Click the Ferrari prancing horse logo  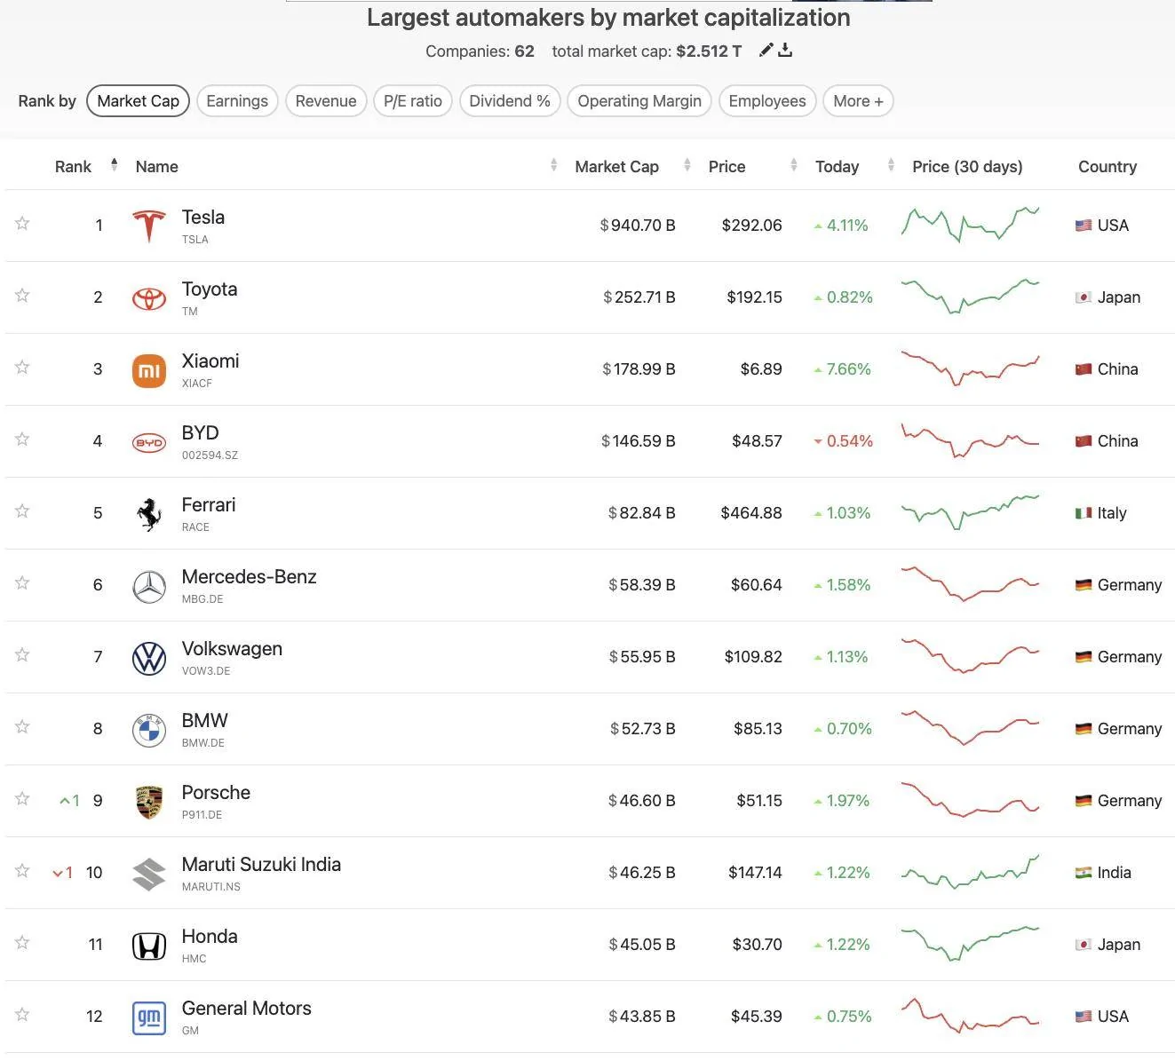(149, 514)
